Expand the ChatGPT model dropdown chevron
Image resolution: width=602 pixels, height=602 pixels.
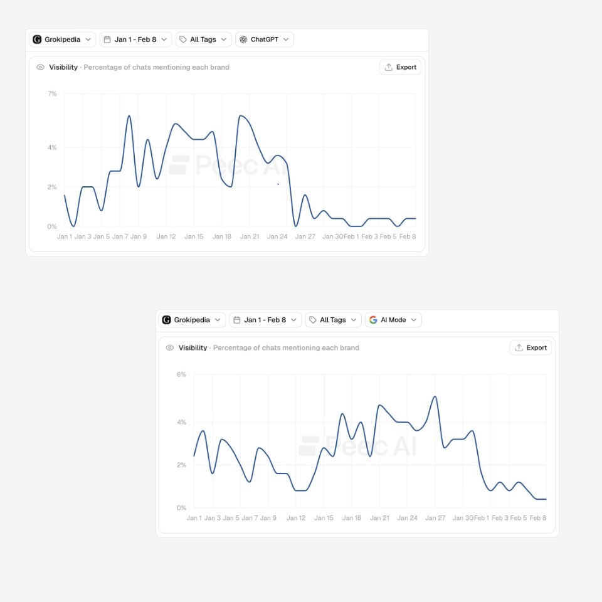click(x=286, y=40)
